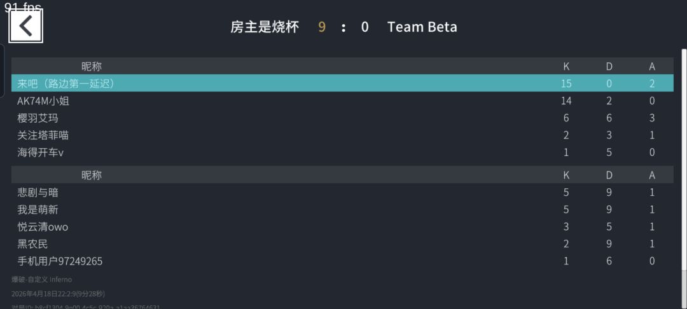The width and height of the screenshot is (687, 309).
Task: Click the Team Beta team name
Action: tap(422, 27)
